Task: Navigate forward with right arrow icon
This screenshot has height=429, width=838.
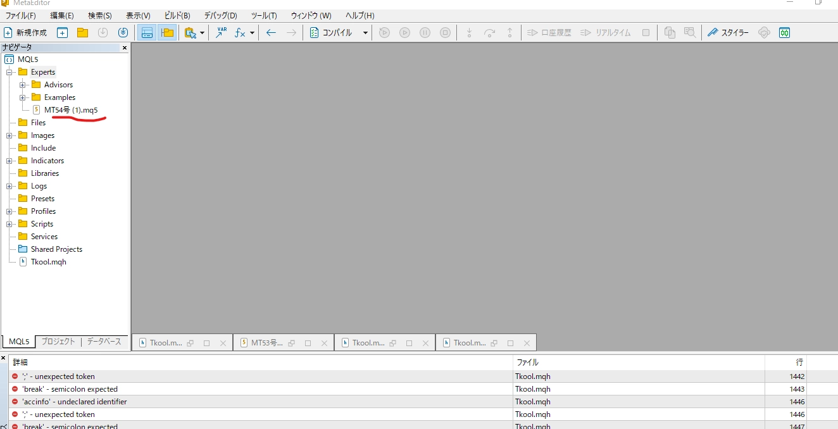Action: (291, 33)
